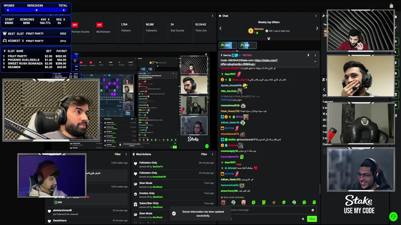The width and height of the screenshot is (401, 225).
Task: Click the Stake USE MY CODE logo
Action: (359, 205)
